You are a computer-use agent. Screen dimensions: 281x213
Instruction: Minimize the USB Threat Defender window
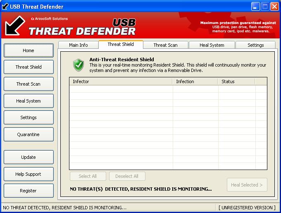255,7
